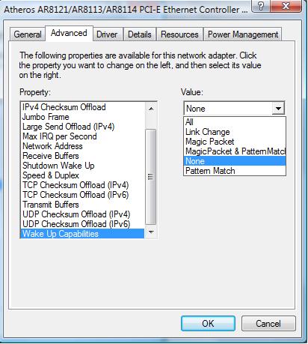Go to the Power Management tab
This screenshot has width=308, height=344.
[243, 34]
